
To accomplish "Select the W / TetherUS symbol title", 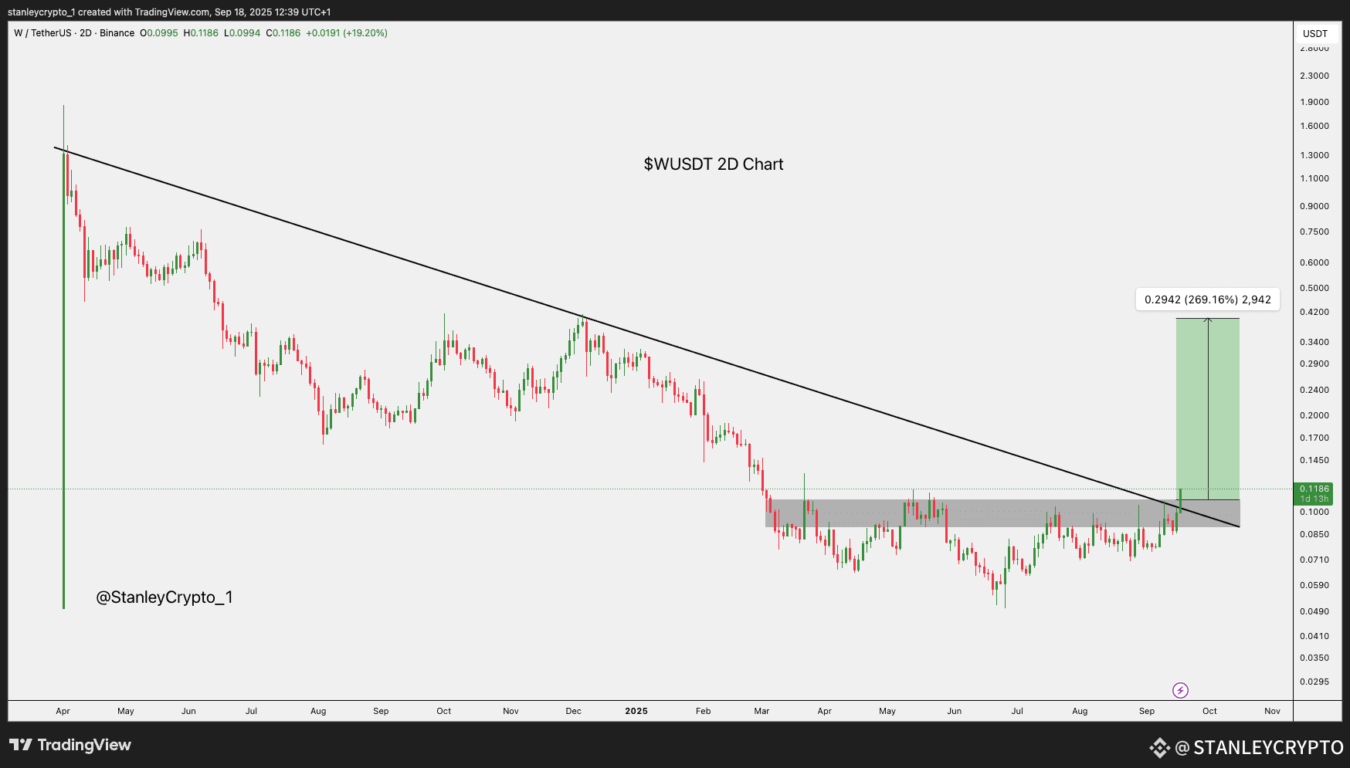I will tap(74, 33).
